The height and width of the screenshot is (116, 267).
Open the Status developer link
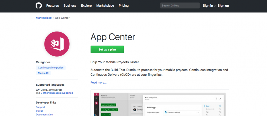[39, 111]
